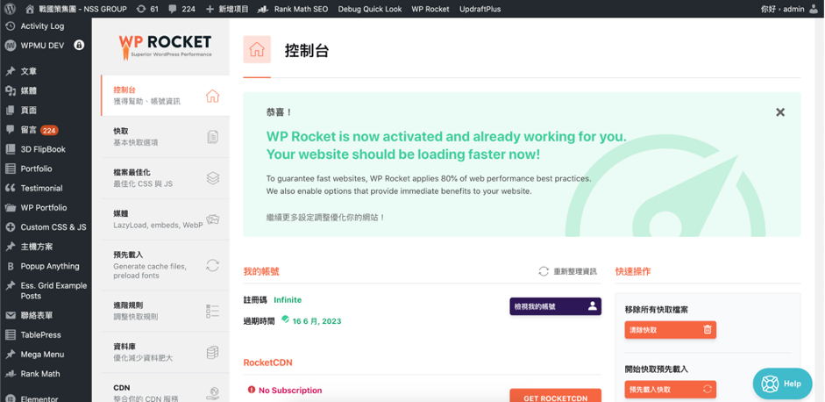Select the 控制台 dashboard tab
825x402 pixels.
click(x=165, y=96)
